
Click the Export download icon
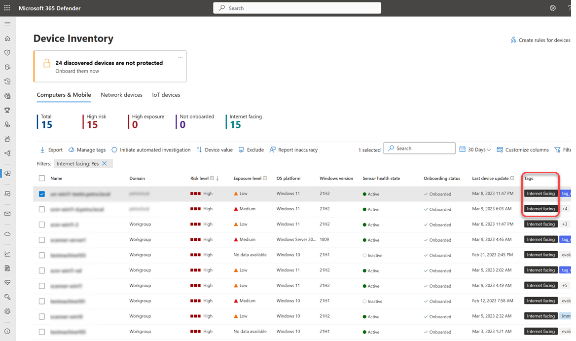(42, 150)
